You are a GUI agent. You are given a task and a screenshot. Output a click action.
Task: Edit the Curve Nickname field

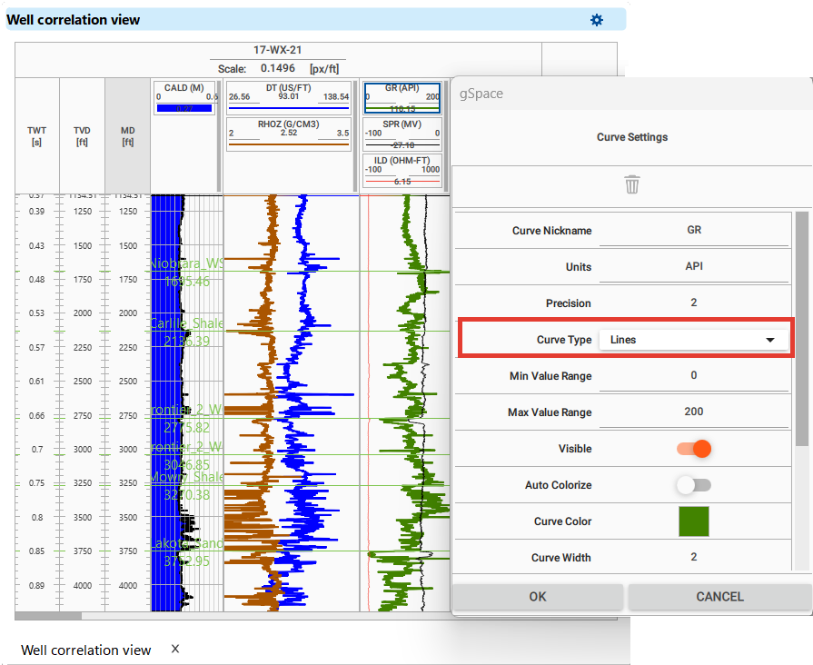point(694,231)
